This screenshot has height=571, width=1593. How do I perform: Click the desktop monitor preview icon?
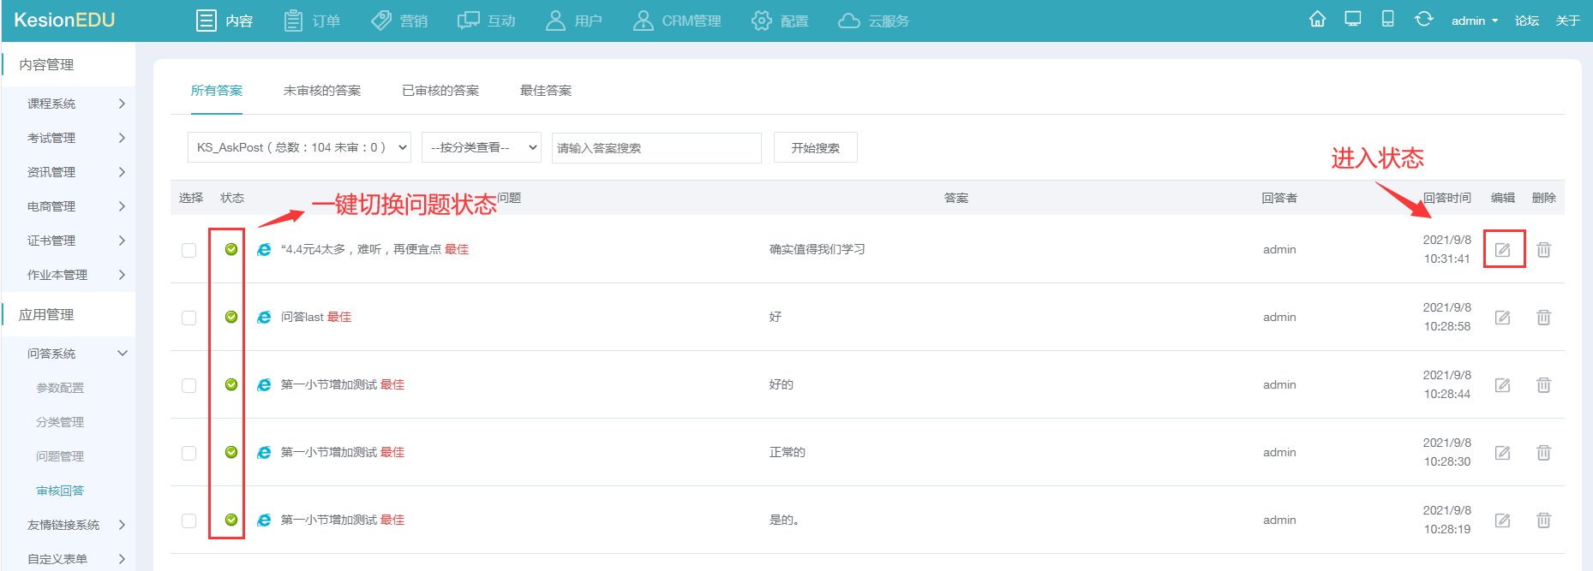coord(1352,20)
